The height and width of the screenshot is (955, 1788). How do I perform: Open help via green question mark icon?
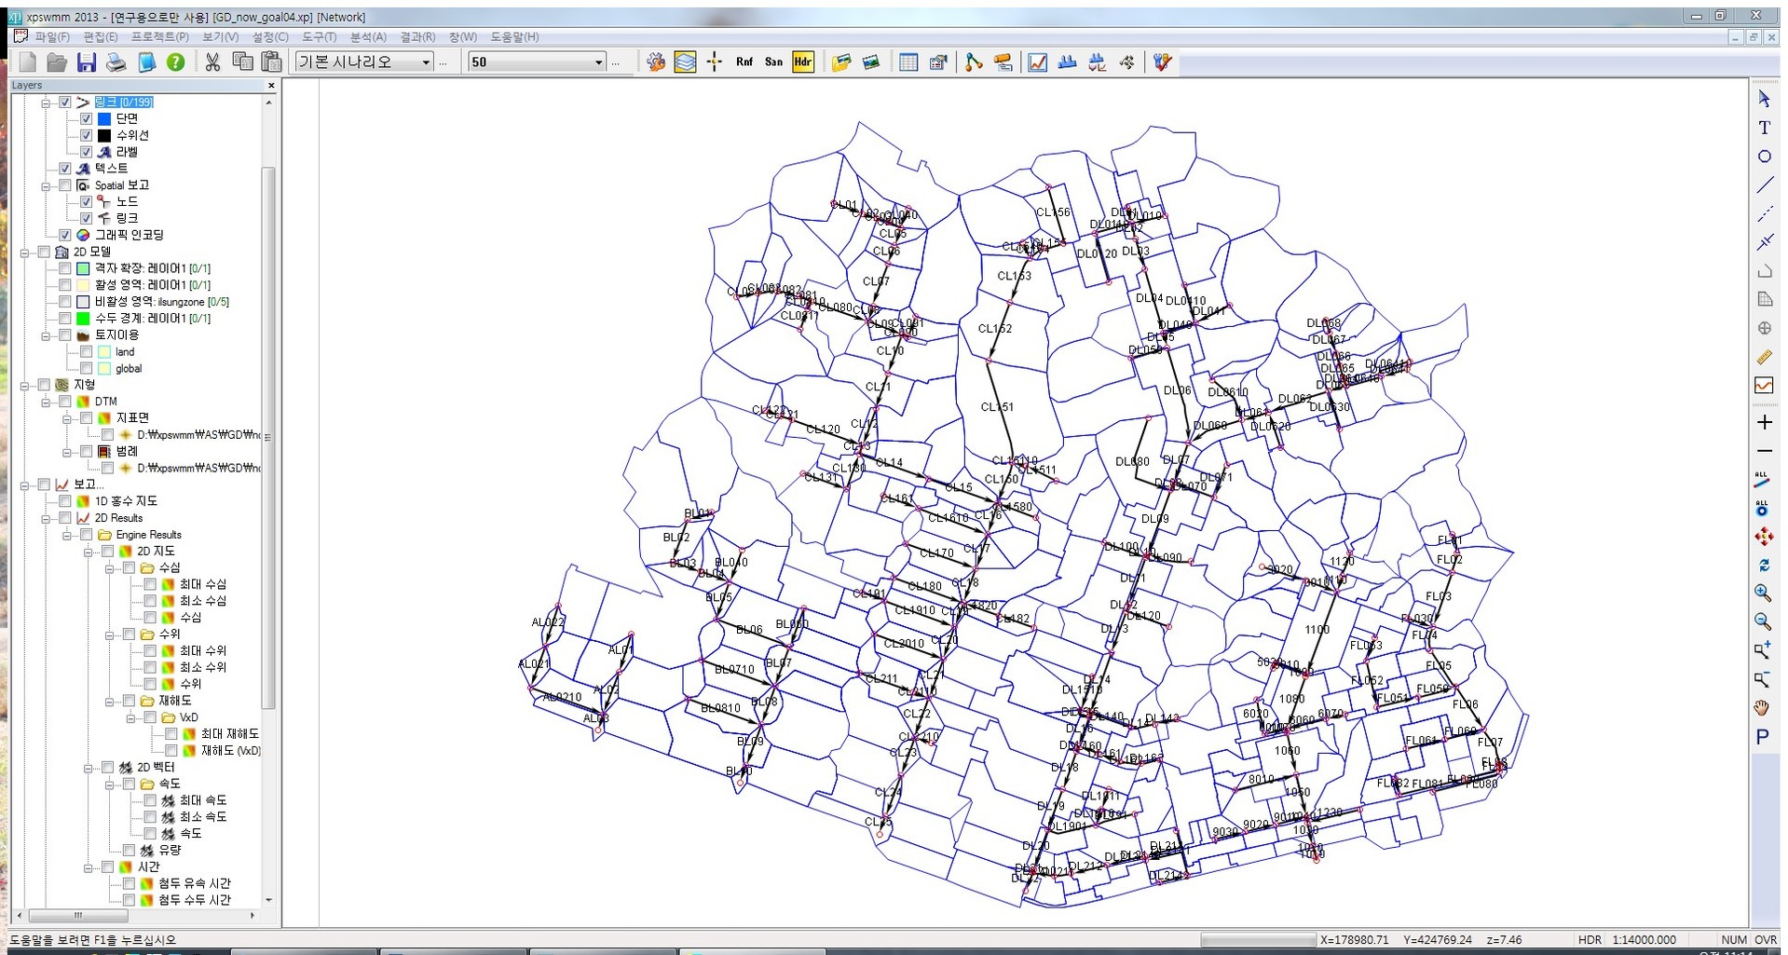175,62
